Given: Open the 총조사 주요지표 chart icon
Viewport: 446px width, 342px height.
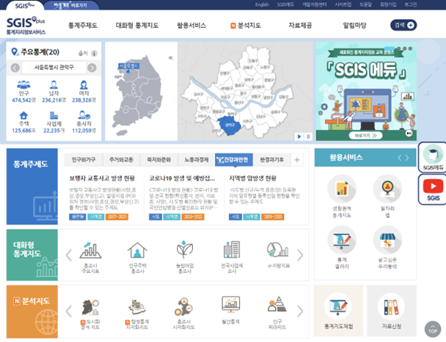Looking at the screenshot, I should 90,250.
